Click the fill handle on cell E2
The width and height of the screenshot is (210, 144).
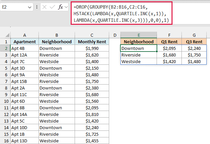click(x=157, y=51)
